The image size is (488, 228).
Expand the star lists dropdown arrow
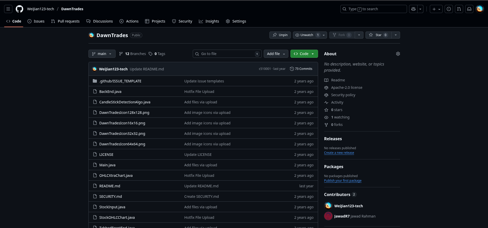(396, 35)
